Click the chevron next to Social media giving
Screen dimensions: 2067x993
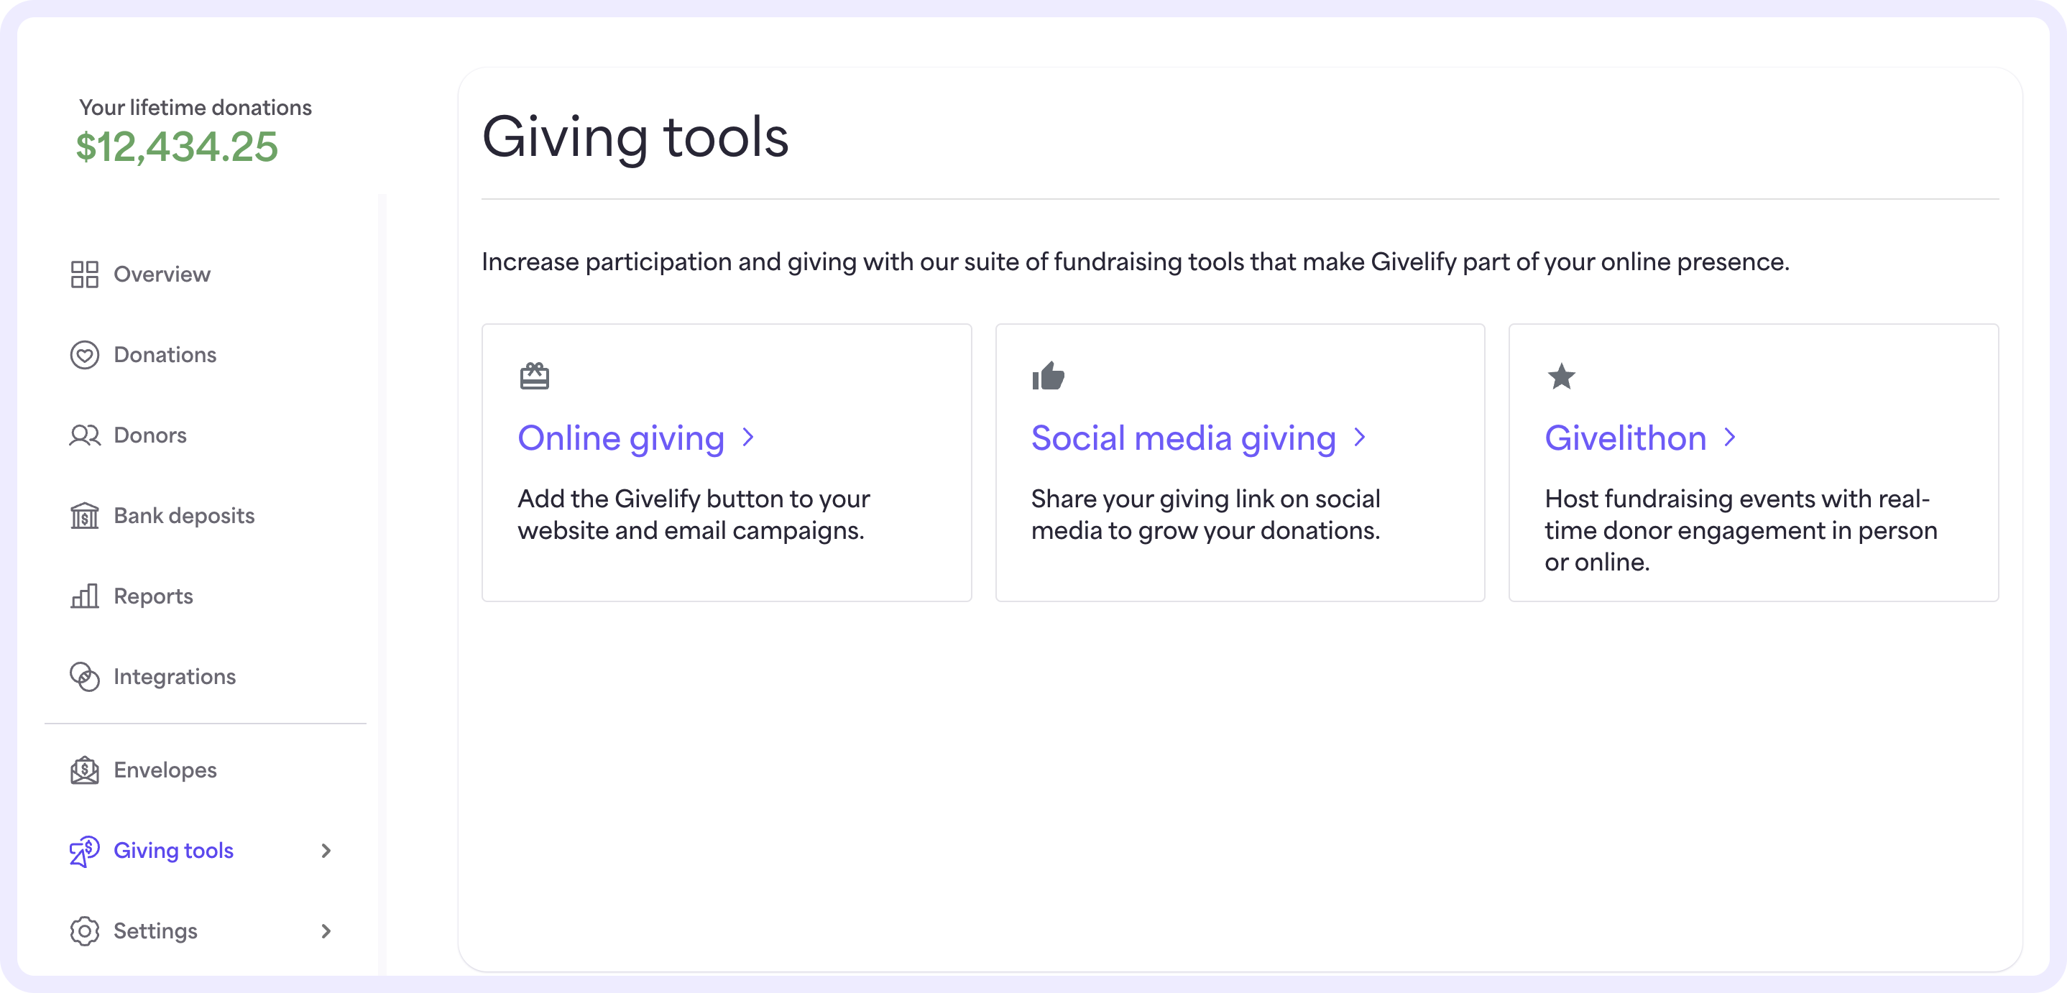tap(1359, 437)
